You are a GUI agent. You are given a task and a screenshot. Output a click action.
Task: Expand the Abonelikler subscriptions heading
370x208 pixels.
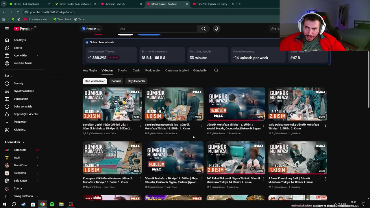coord(14,142)
